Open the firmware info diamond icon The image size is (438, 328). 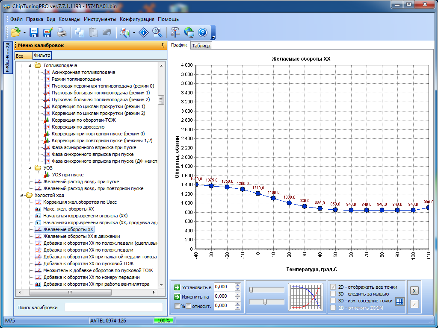coord(144,32)
